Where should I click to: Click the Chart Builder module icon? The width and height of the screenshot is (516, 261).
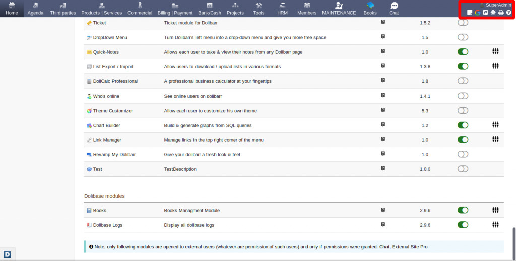pos(89,125)
